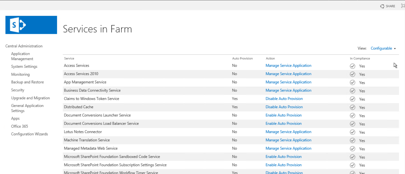Disable Auto Provision for Workflow Timer Service
405x174 pixels.
click(x=284, y=172)
